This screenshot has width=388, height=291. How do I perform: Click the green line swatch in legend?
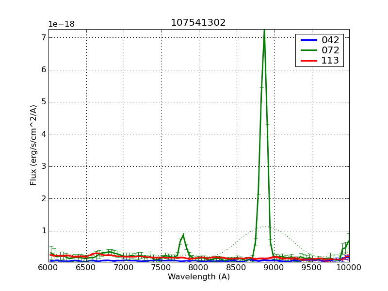(x=307, y=50)
